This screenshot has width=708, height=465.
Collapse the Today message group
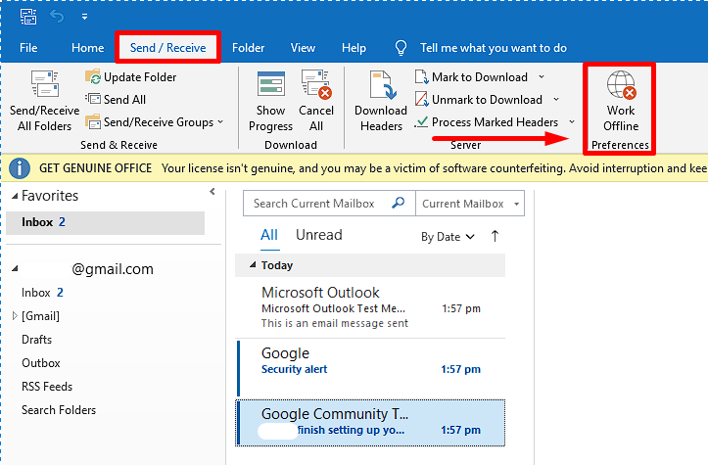coord(253,265)
